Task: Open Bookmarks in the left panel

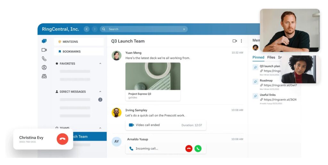Action: [79, 51]
